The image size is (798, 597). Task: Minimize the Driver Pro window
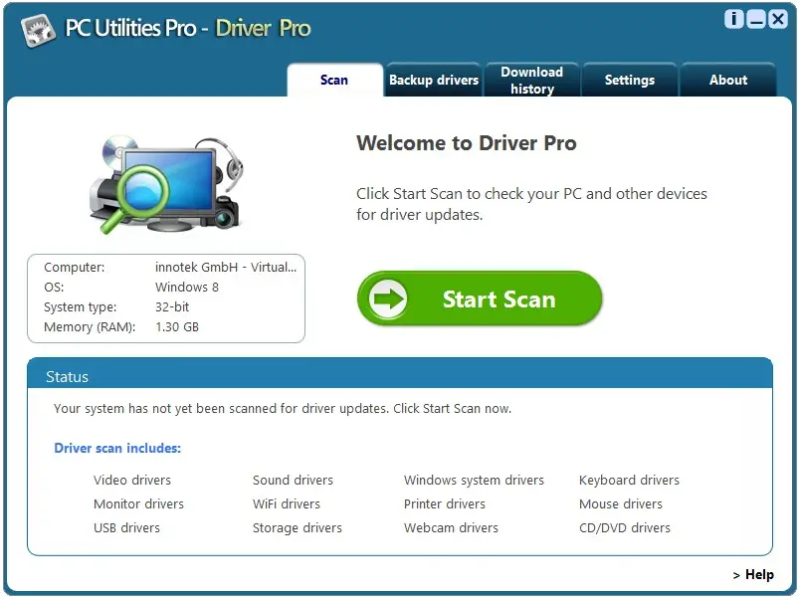pos(756,19)
